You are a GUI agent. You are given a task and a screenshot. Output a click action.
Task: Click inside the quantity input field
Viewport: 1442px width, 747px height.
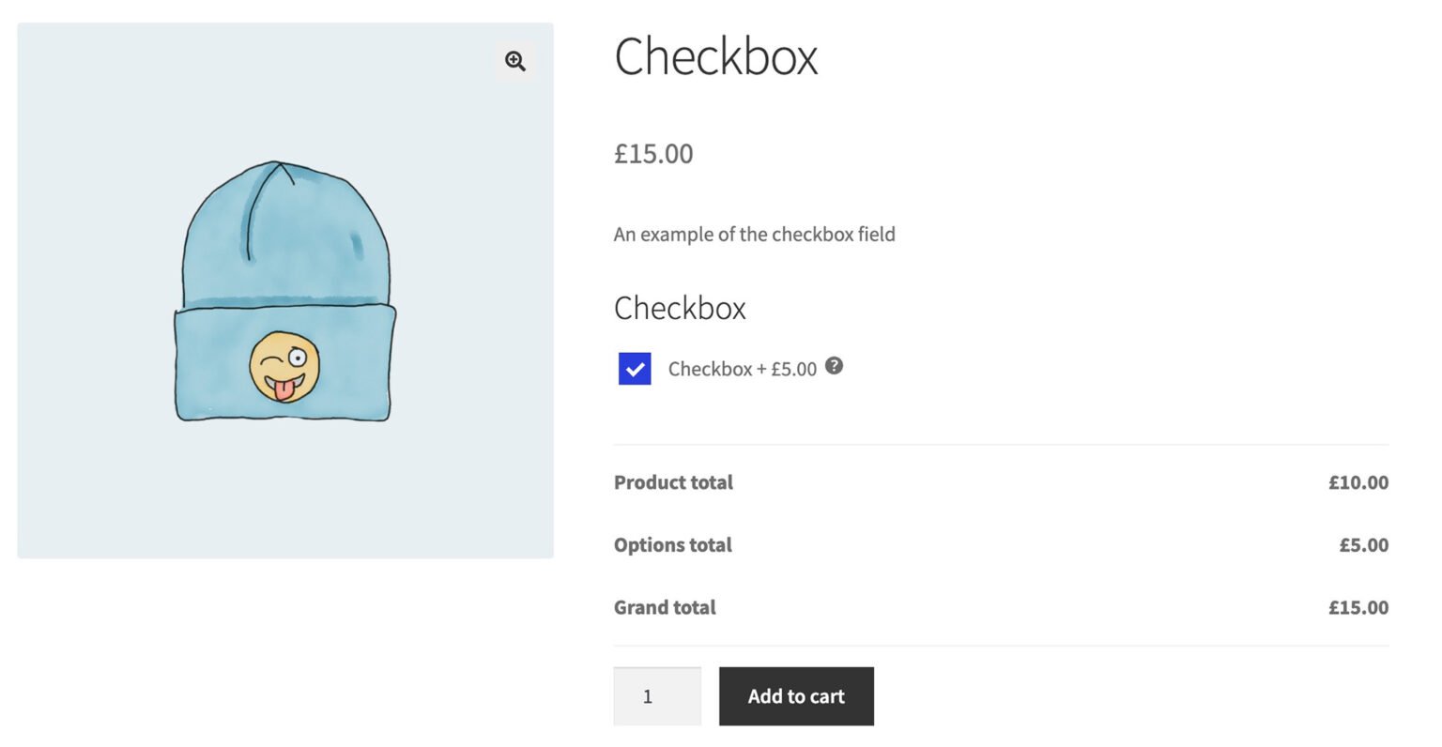click(656, 695)
